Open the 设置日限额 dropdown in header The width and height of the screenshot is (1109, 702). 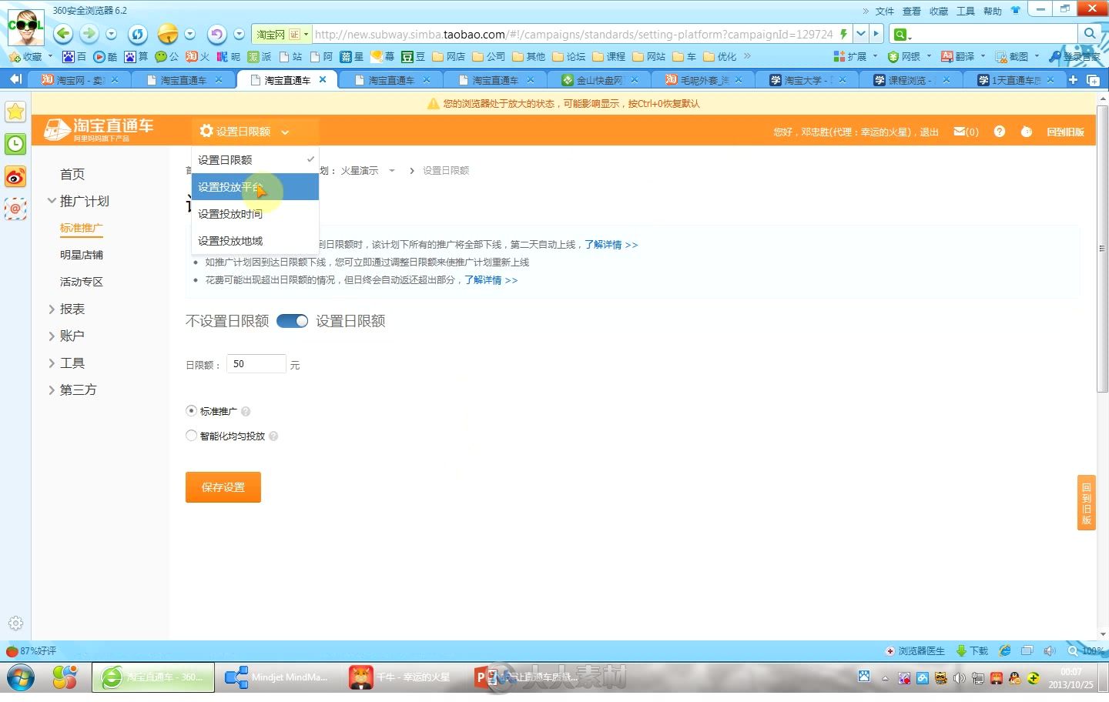pyautogui.click(x=243, y=132)
